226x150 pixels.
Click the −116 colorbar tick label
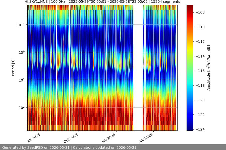200,71
